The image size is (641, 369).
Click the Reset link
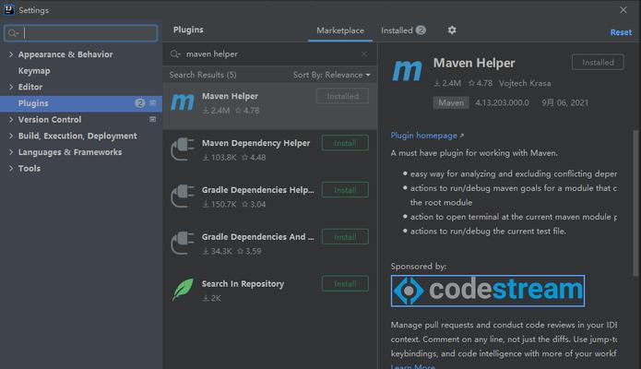621,32
